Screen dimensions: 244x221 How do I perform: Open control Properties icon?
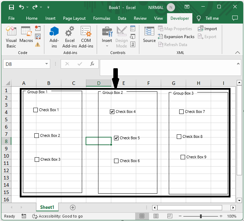[x=133, y=28]
